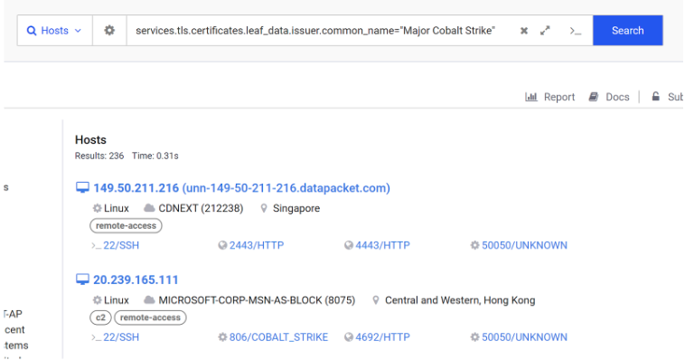The image size is (685, 360).
Task: Expand the search query editor
Action: [545, 31]
